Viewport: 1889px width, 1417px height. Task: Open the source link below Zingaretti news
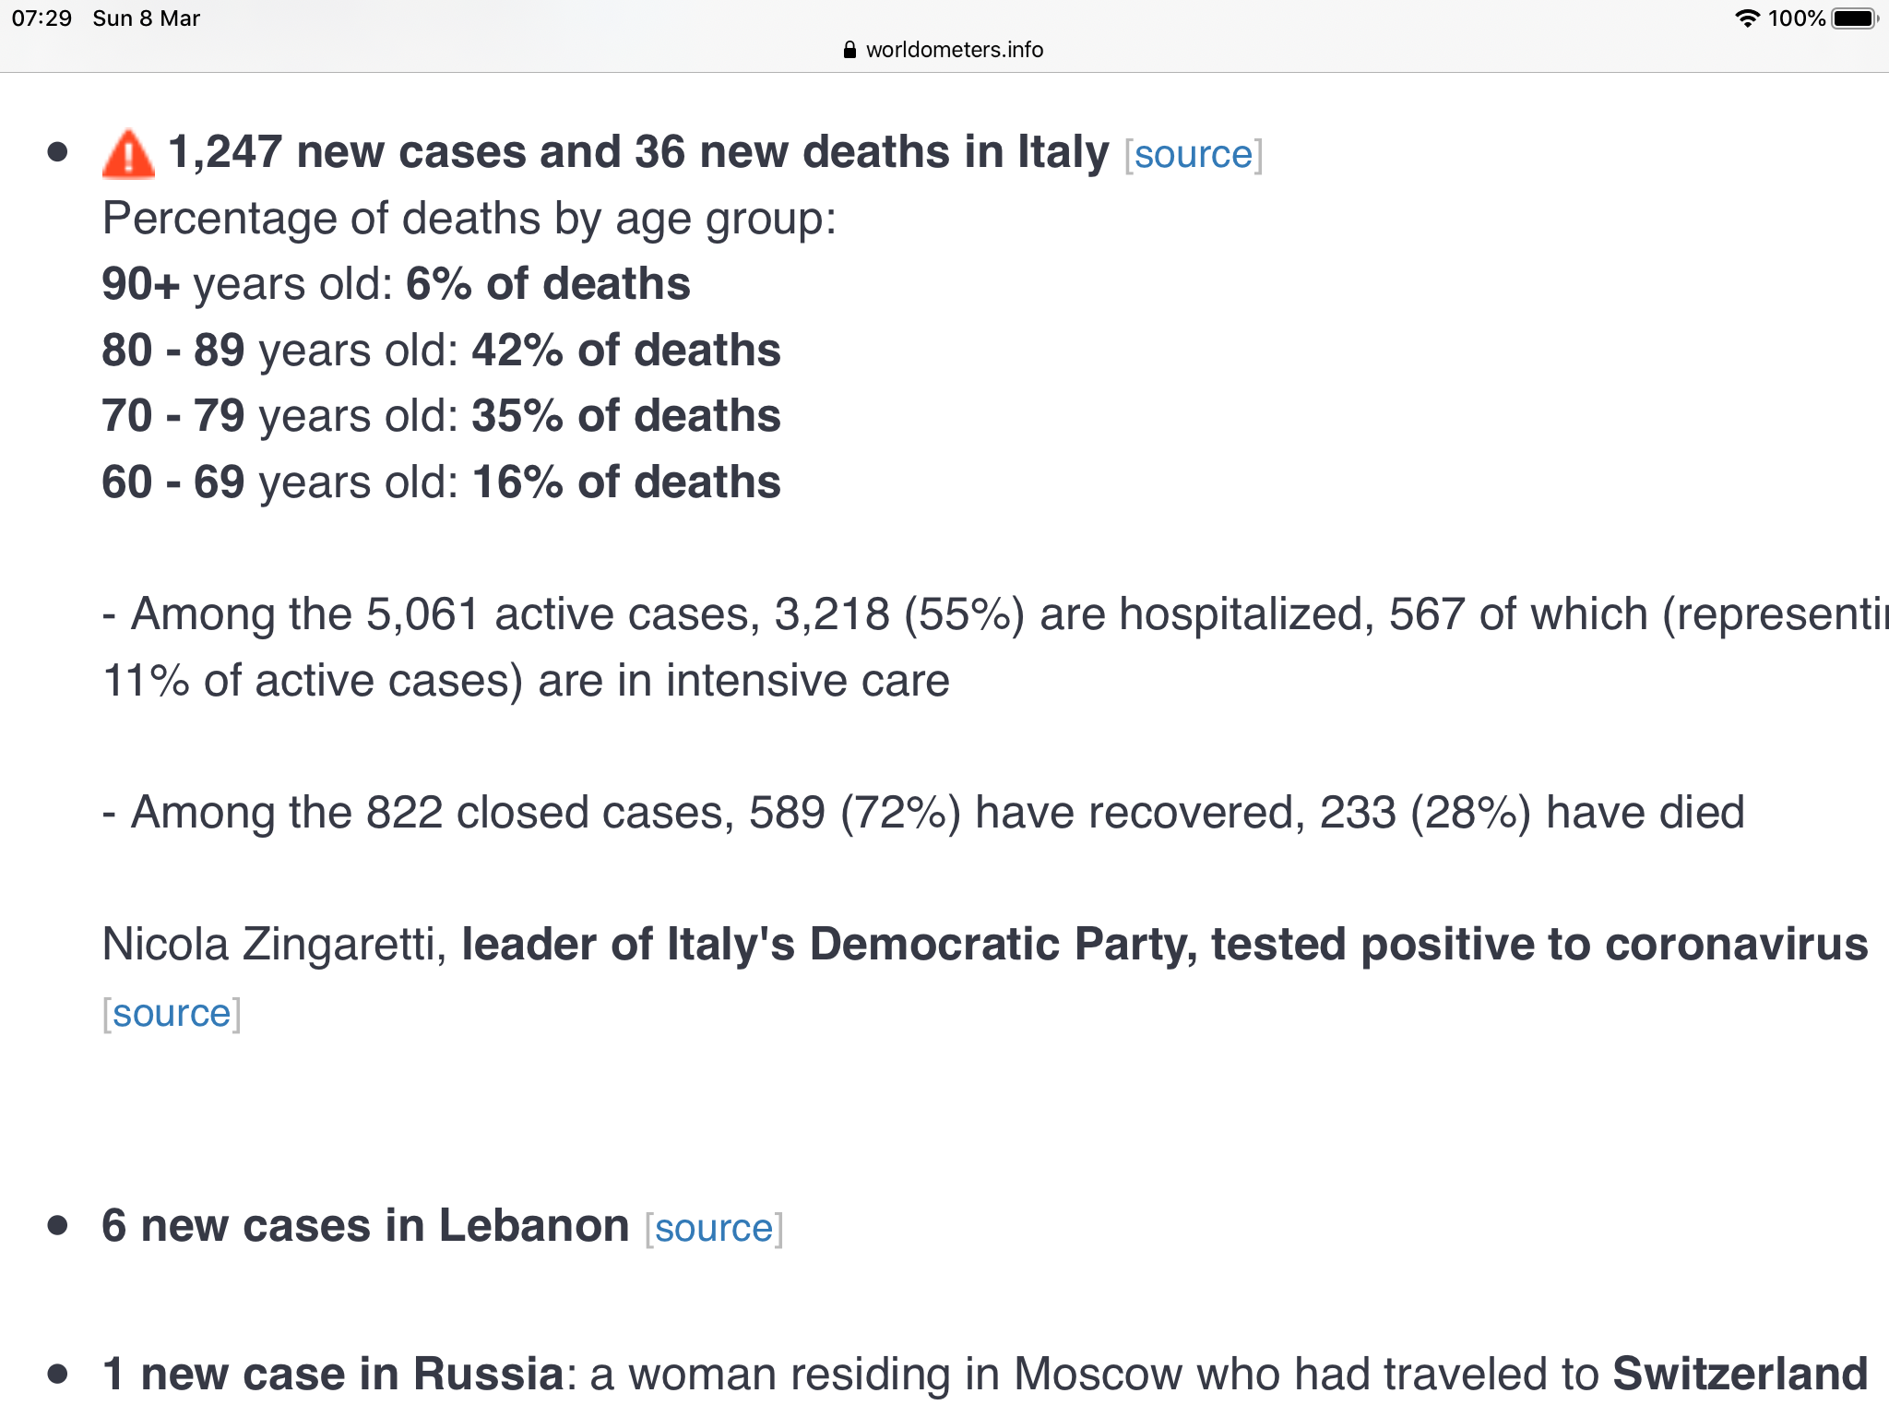172,1014
